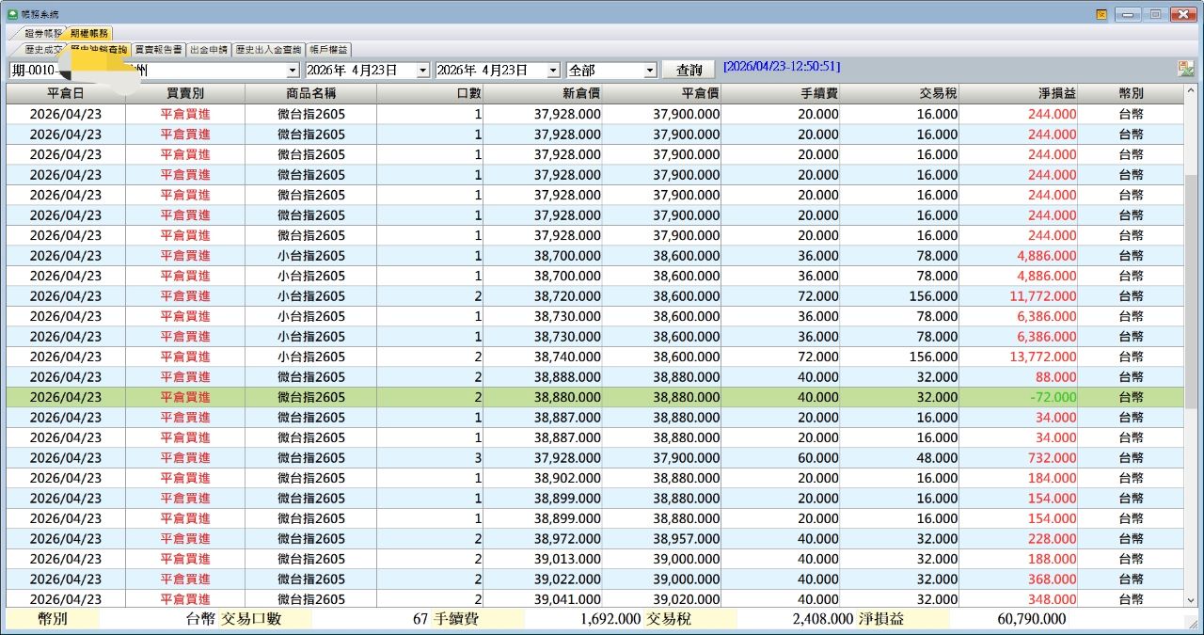1204x635 pixels.
Task: Click the scrollbar down arrow
Action: (1190, 599)
